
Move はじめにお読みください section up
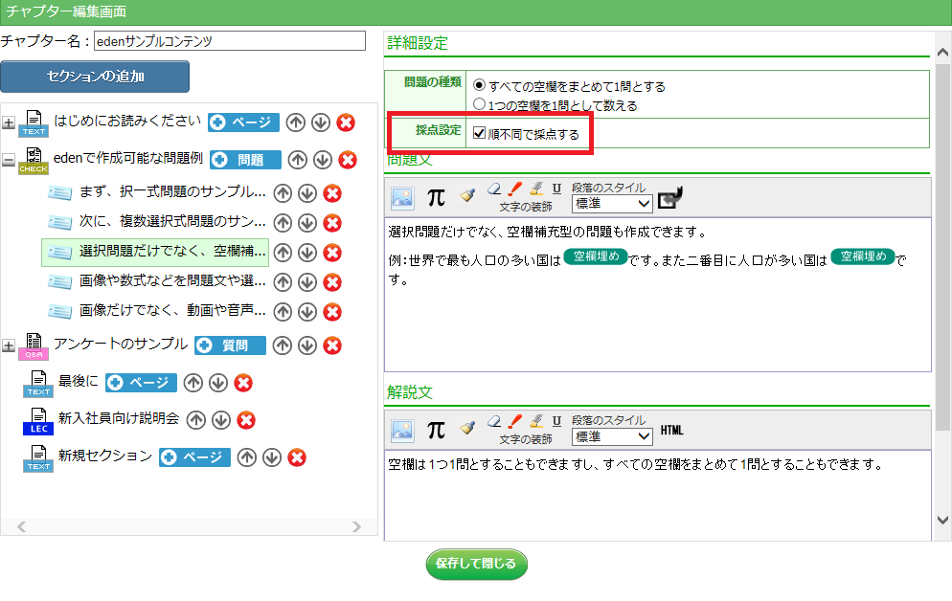click(x=296, y=122)
